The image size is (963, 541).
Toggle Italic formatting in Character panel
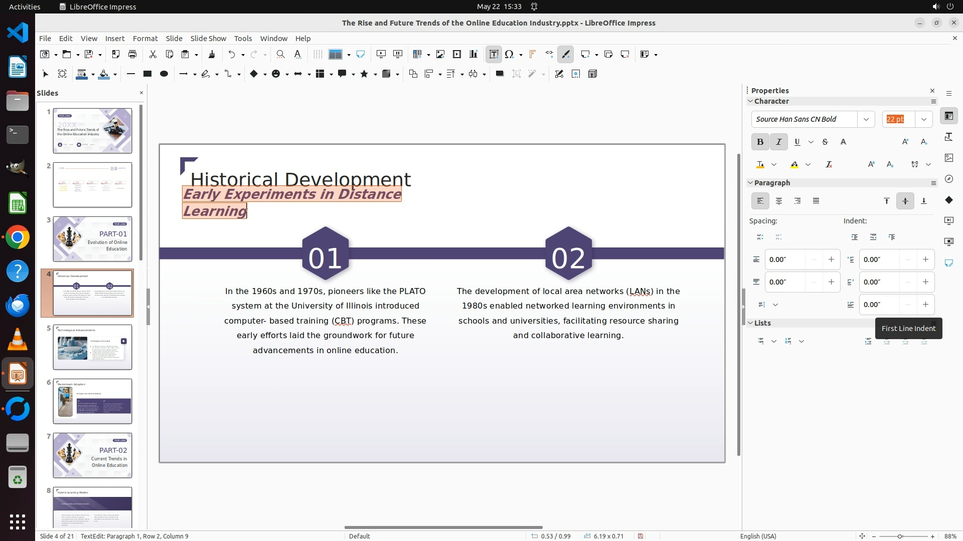pos(778,142)
